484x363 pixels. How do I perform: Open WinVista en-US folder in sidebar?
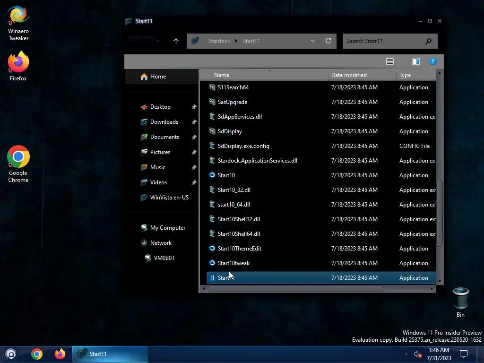pos(169,198)
